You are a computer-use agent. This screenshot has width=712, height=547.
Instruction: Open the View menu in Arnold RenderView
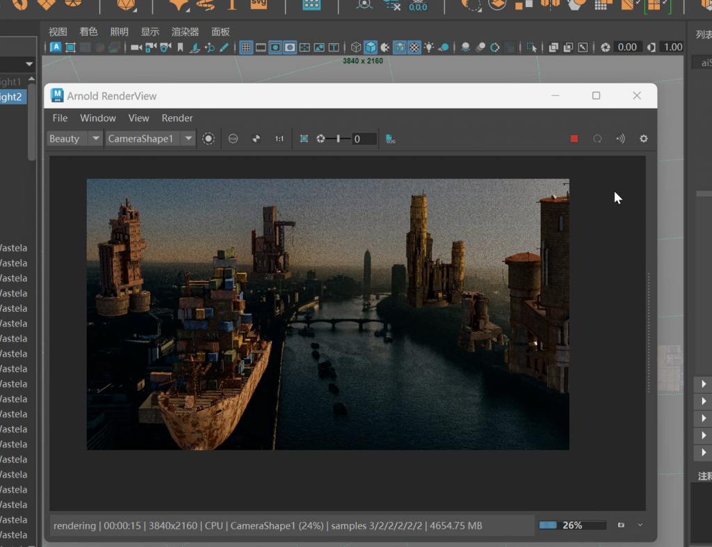point(138,118)
